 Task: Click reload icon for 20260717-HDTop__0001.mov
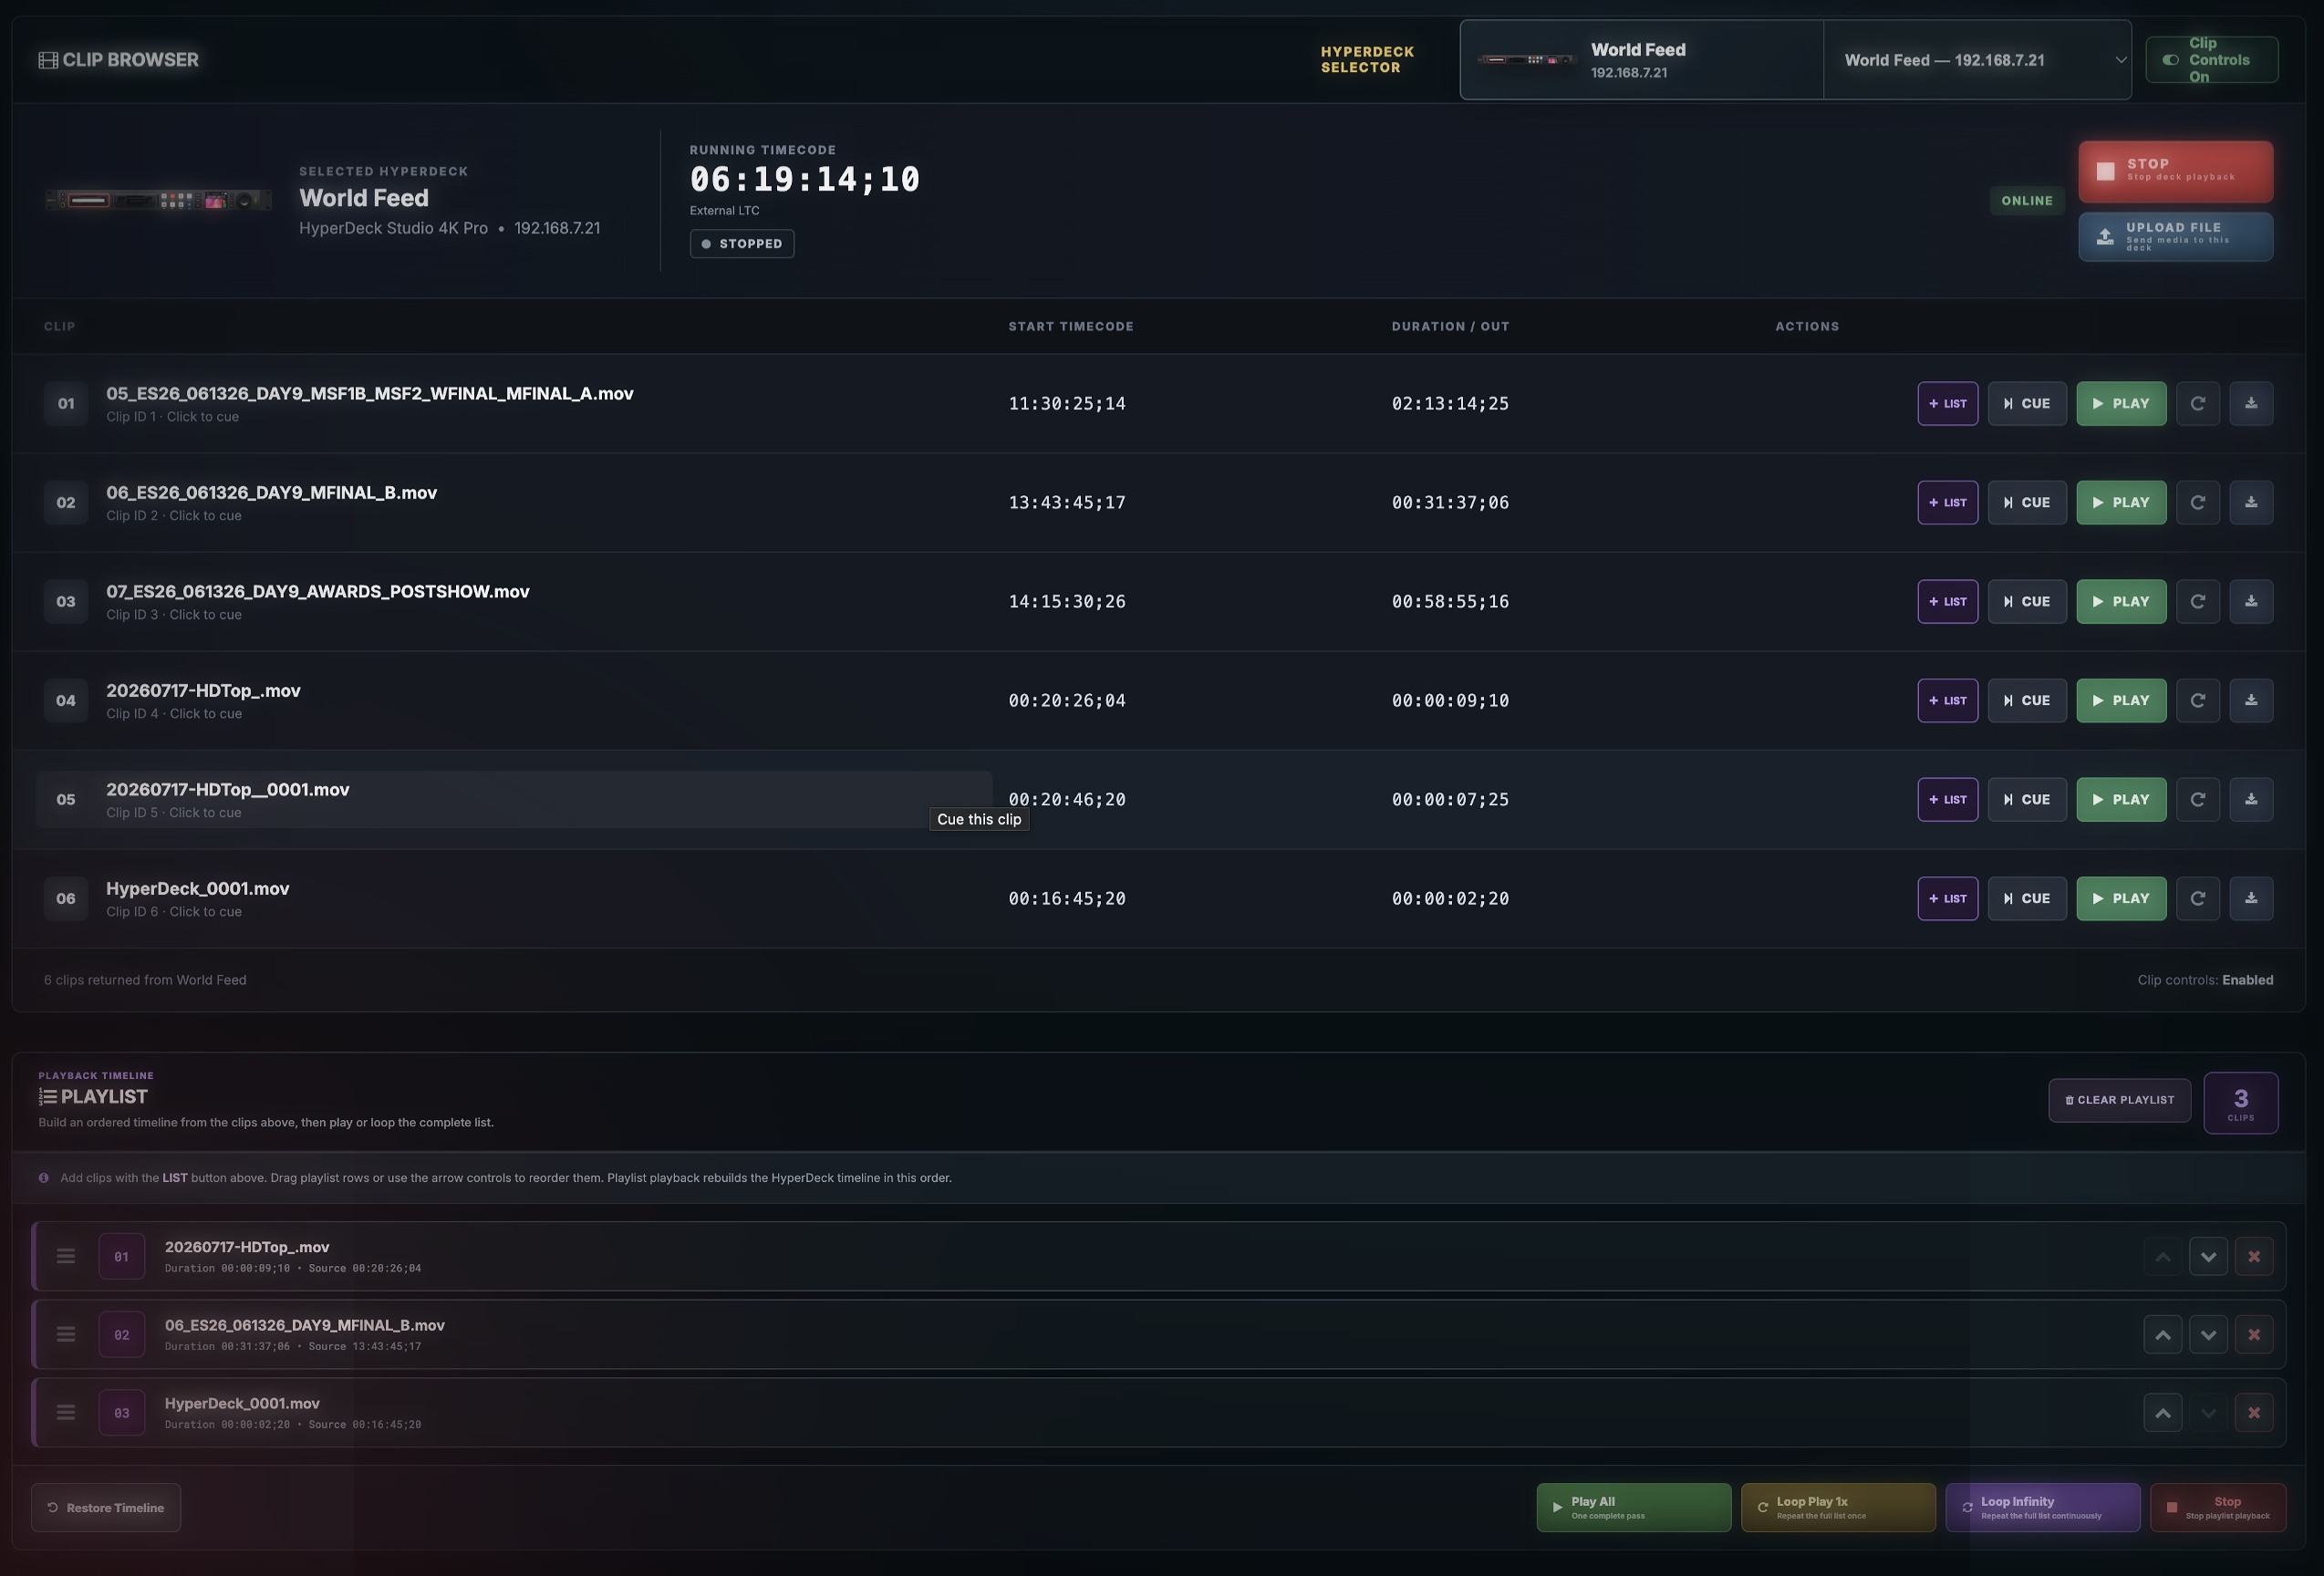2197,800
